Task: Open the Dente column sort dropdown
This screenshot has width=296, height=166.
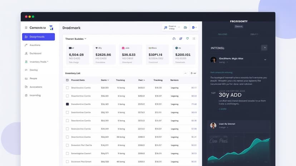Action: (108, 80)
